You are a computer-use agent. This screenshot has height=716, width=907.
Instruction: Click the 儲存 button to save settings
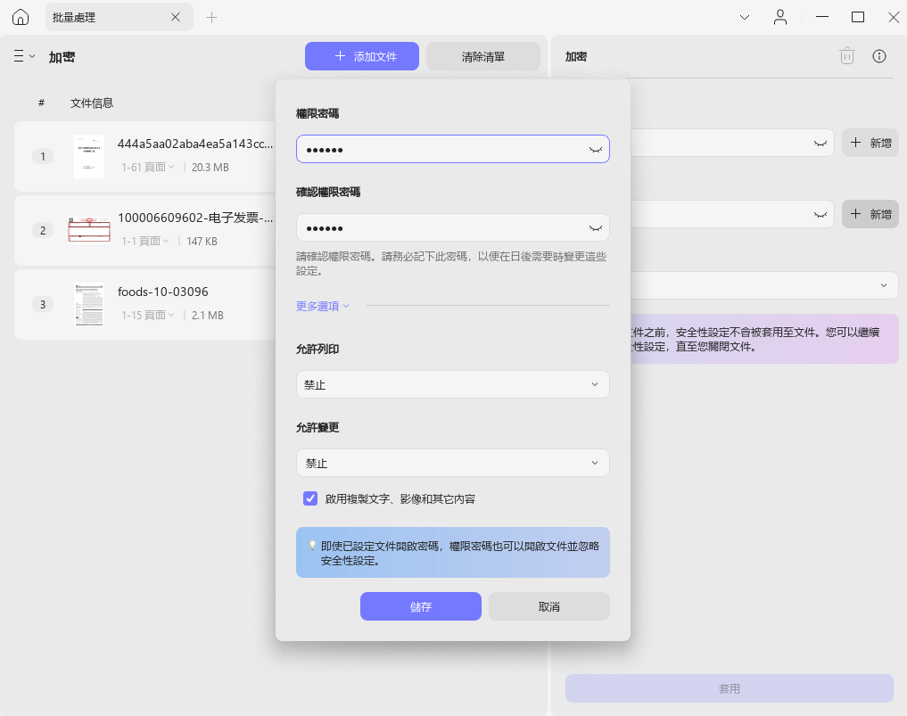(x=420, y=606)
